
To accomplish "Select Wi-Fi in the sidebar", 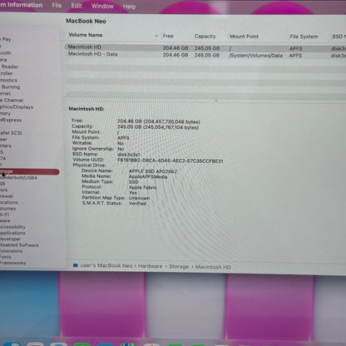I will tap(4, 215).
